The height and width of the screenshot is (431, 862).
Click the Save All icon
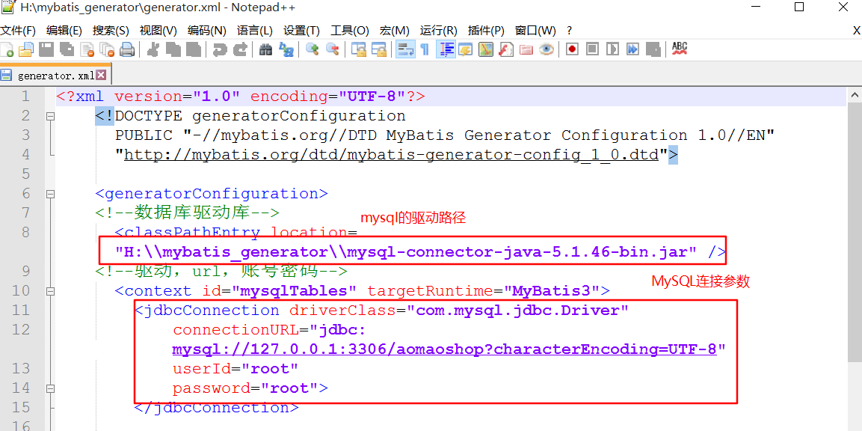[67, 49]
